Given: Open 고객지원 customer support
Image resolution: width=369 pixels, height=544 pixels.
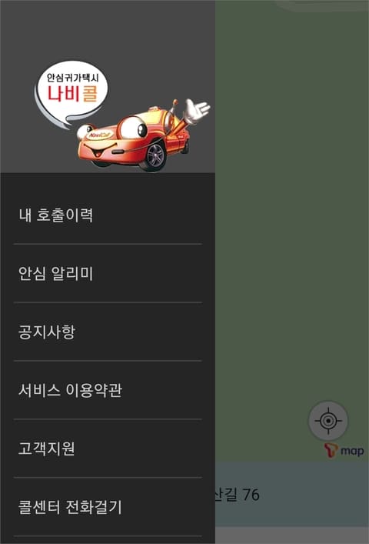Looking at the screenshot, I should [108, 449].
